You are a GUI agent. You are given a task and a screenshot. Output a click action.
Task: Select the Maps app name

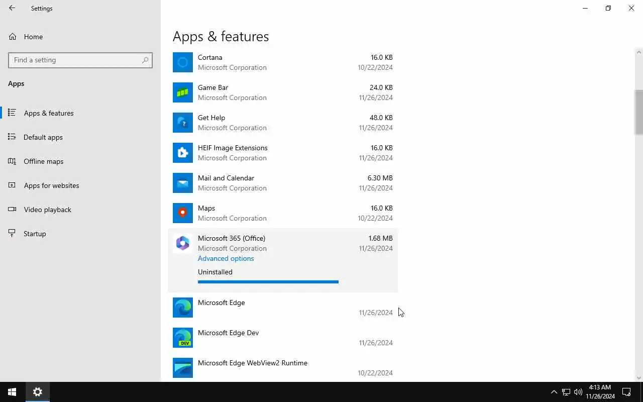coord(206,208)
